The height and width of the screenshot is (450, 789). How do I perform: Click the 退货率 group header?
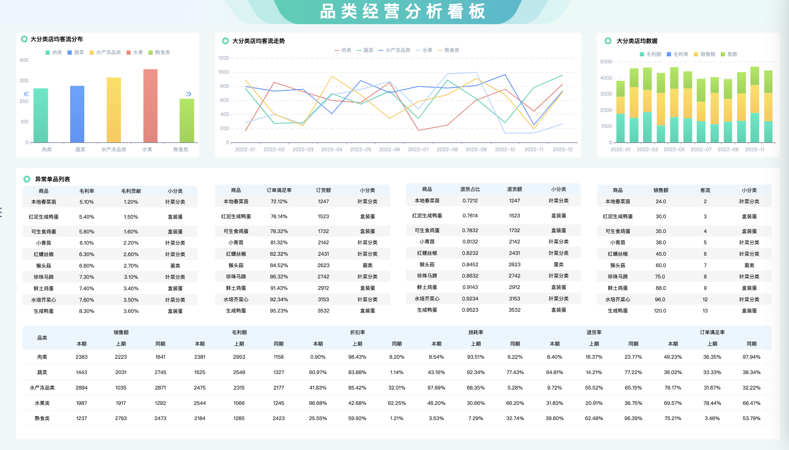(x=594, y=332)
